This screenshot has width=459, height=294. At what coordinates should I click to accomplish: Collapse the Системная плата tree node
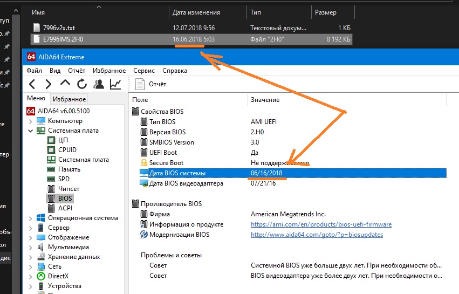click(x=30, y=131)
